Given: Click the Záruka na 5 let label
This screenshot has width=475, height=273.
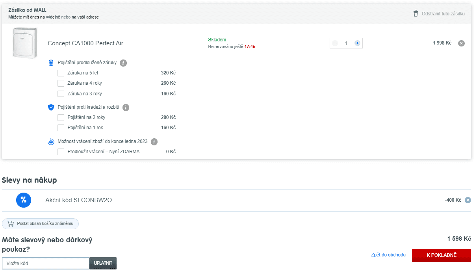Looking at the screenshot, I should point(83,73).
